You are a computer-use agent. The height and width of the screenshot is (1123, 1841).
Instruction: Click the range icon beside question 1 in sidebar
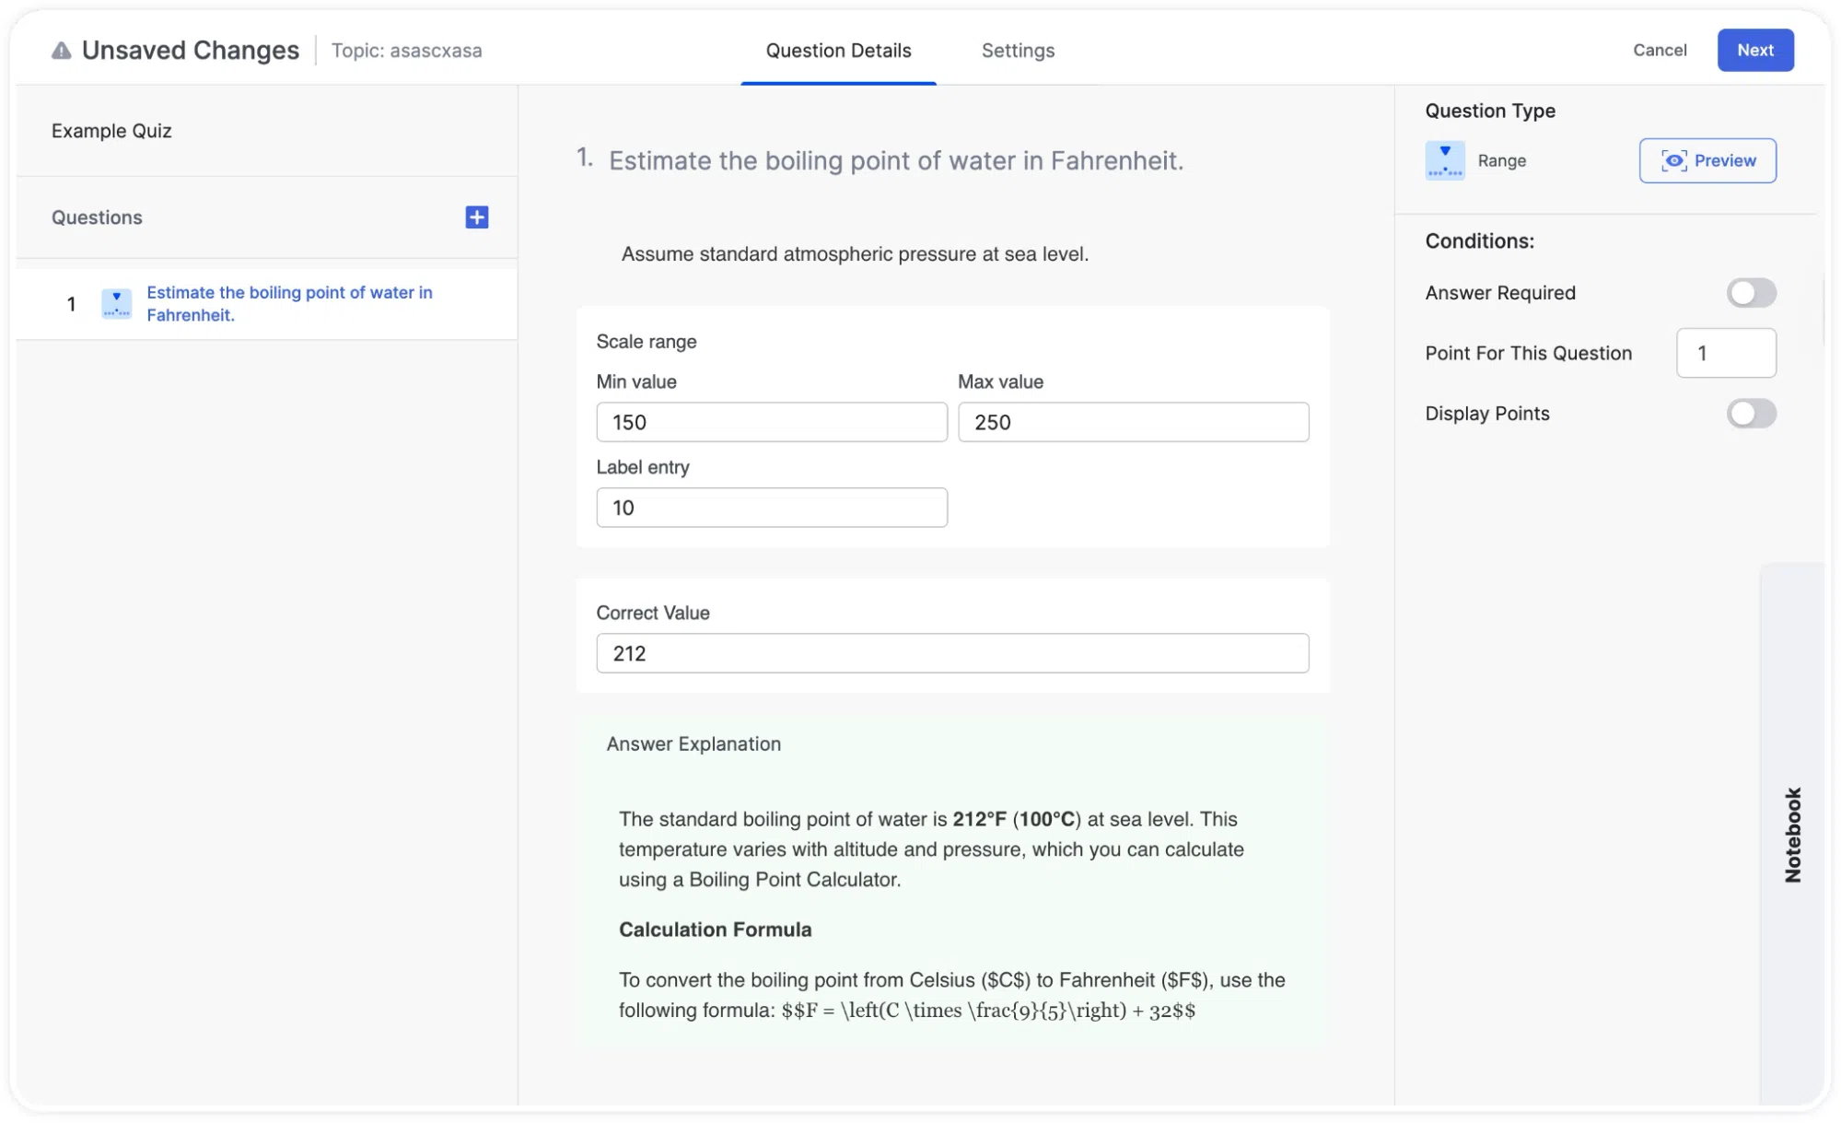pyautogui.click(x=116, y=304)
